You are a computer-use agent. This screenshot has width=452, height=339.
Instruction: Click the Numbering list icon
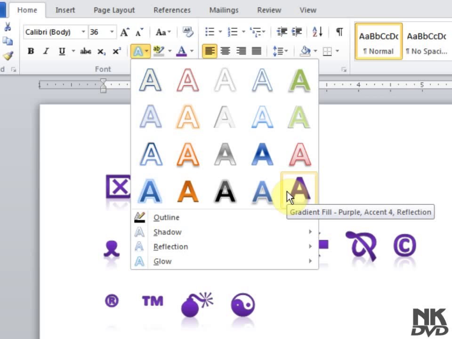[233, 32]
